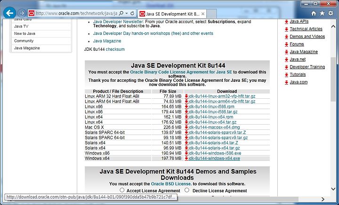Open the Oracle BSD License link
The height and width of the screenshot is (205, 339).
(171, 184)
